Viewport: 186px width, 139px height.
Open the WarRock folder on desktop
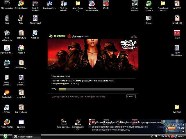pos(177,109)
